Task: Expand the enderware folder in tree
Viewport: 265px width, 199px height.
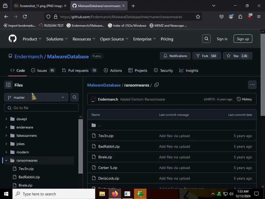Action: pyautogui.click(x=6, y=127)
